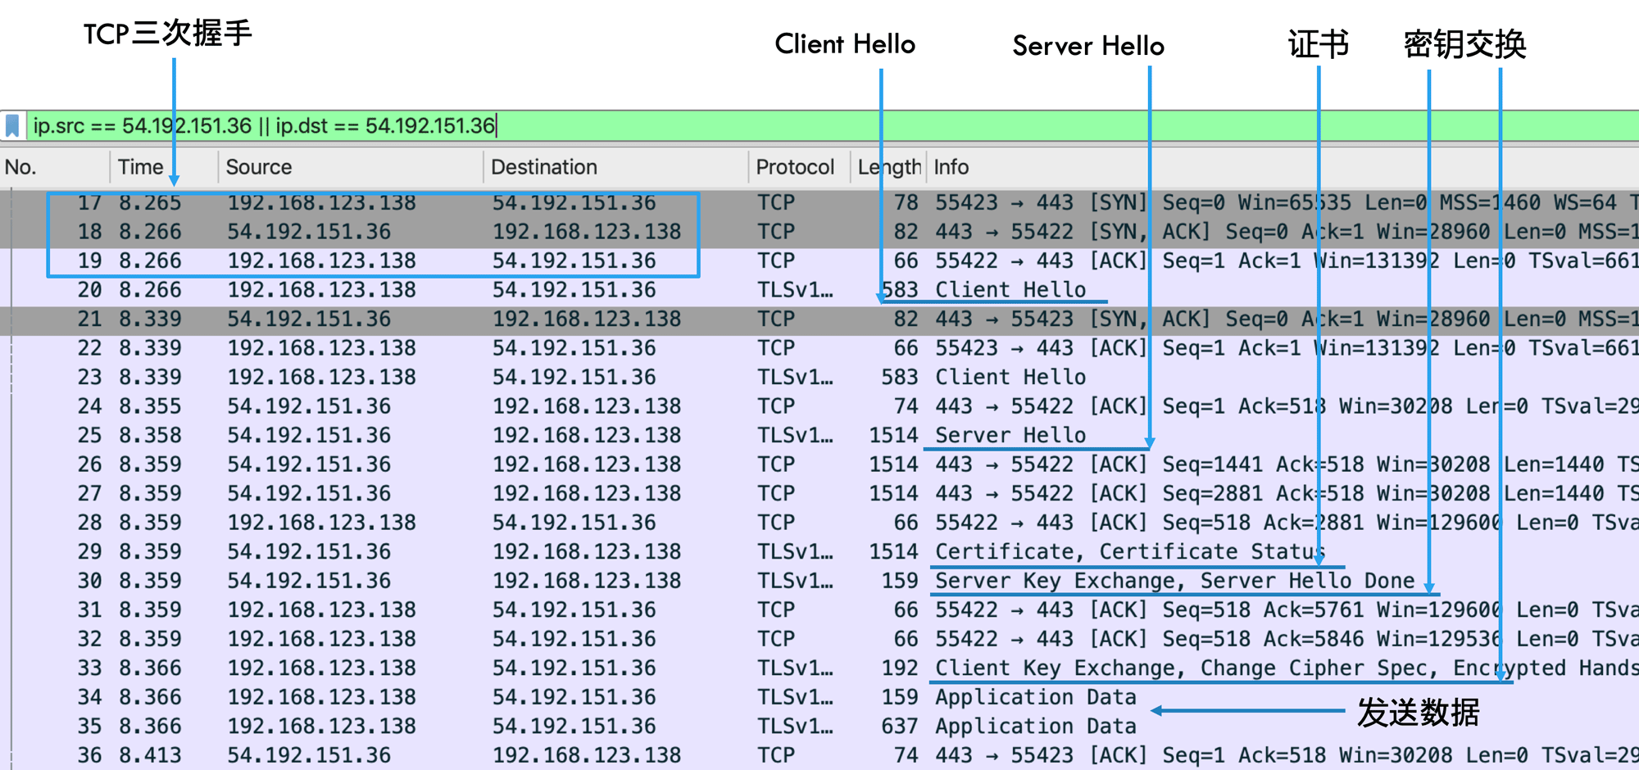1639x770 pixels.
Task: Click the filter bookmark icon
Action: pyautogui.click(x=12, y=126)
